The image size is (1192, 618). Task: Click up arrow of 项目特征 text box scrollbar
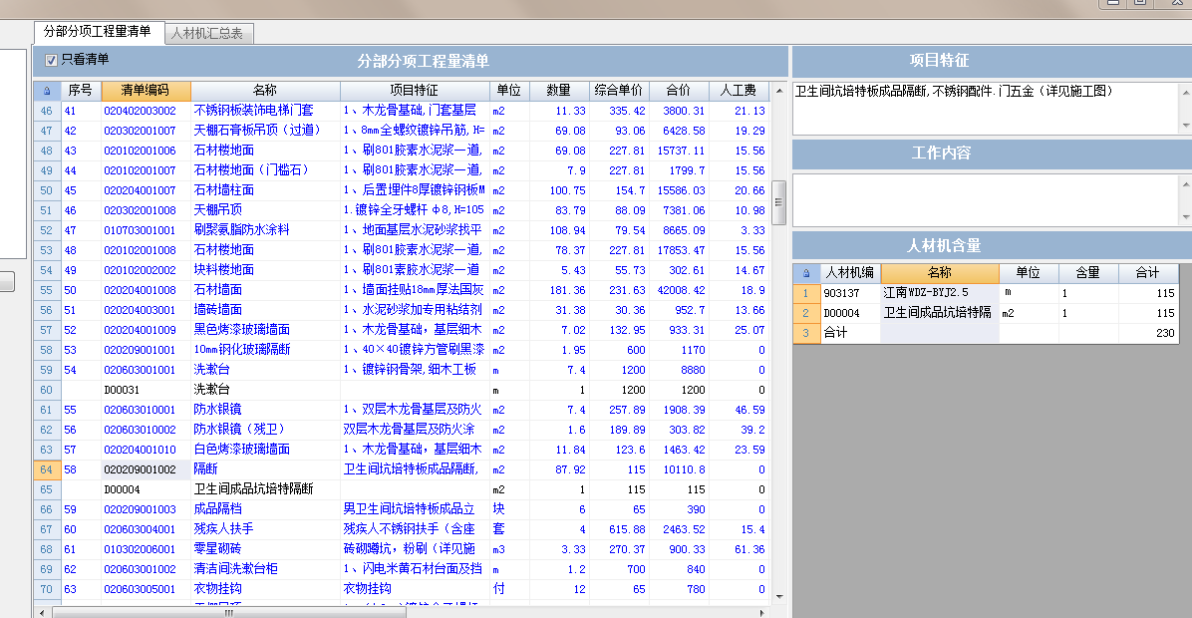(1185, 92)
